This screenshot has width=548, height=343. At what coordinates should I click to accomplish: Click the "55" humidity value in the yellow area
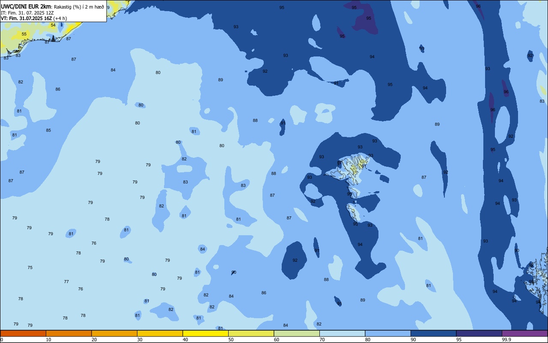24,34
